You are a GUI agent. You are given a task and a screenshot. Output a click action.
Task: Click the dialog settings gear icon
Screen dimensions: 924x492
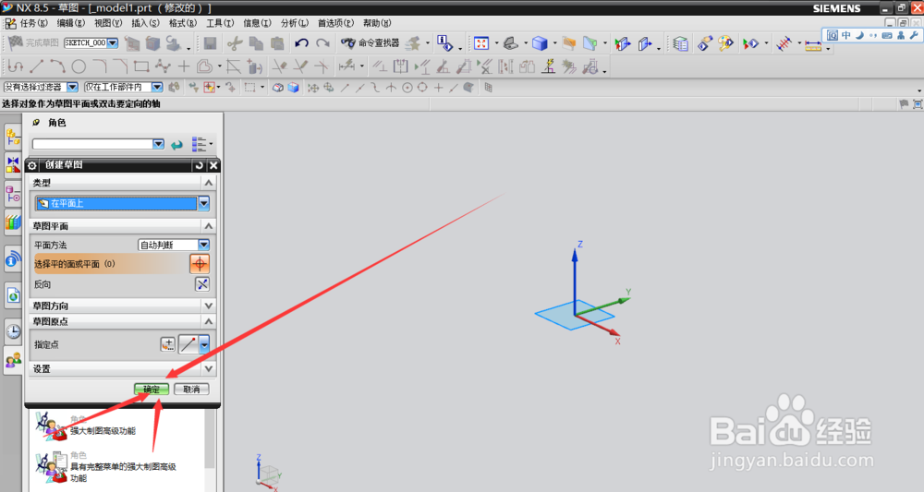[x=32, y=165]
